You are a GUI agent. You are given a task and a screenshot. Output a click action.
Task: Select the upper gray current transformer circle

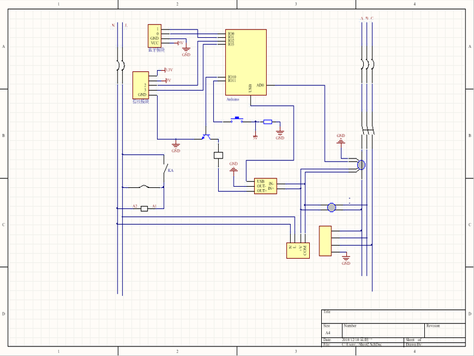tap(361, 164)
